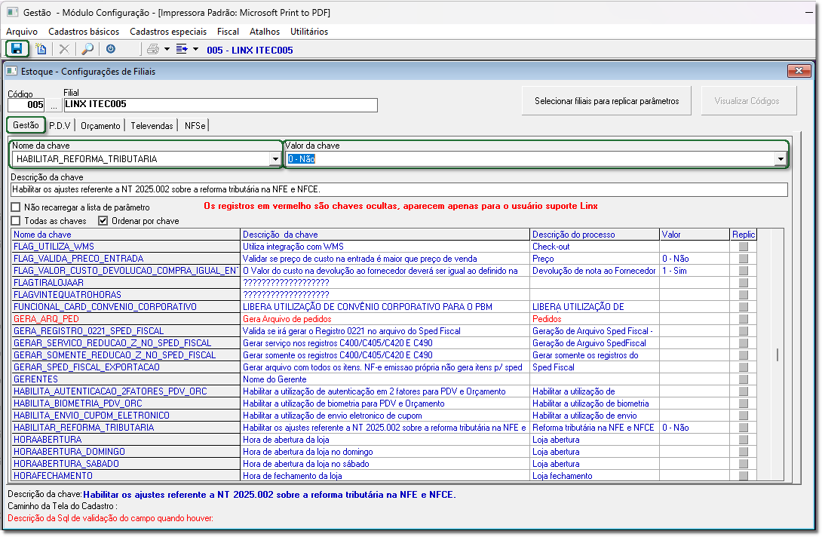Click the export list arrow icon
This screenshot has width=822, height=537.
pos(182,50)
